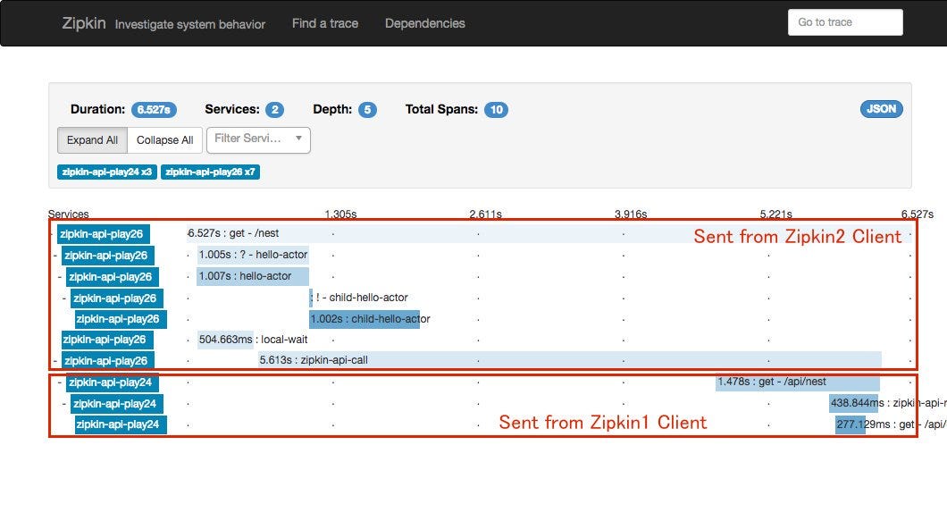Click the Expand All button

[x=92, y=139]
